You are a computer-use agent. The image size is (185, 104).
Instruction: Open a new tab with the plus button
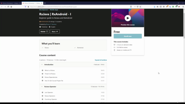click(x=45, y=3)
